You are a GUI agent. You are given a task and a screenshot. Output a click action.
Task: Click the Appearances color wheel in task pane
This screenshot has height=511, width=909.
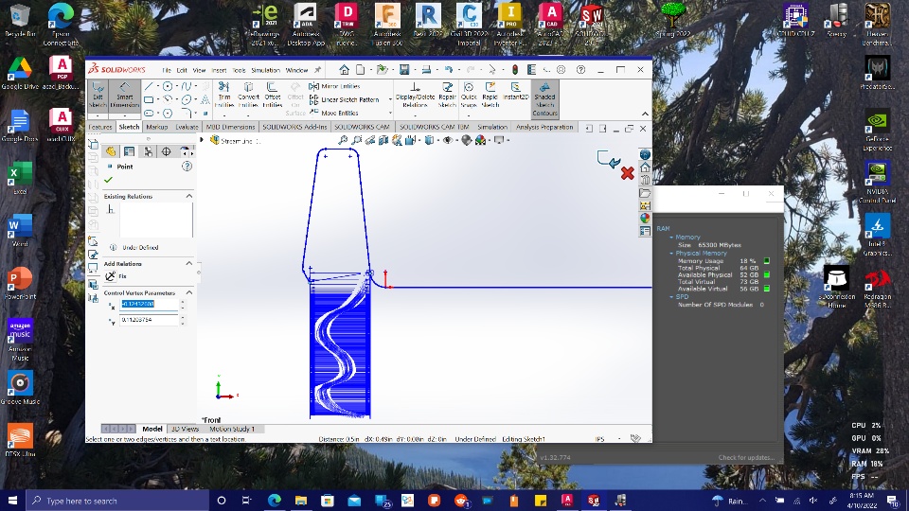tap(645, 217)
